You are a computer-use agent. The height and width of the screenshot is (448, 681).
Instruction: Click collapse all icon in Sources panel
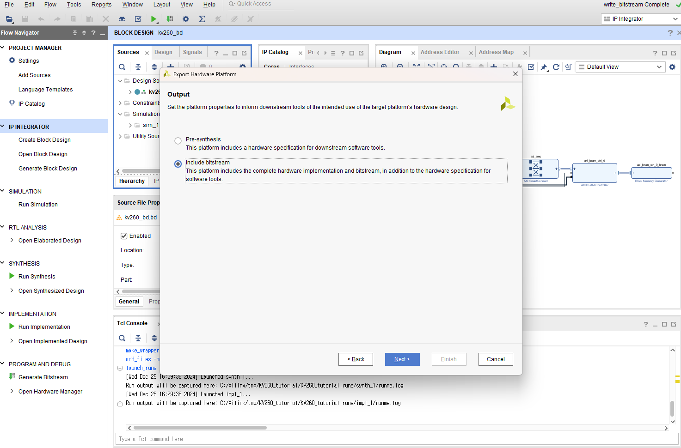(x=138, y=67)
